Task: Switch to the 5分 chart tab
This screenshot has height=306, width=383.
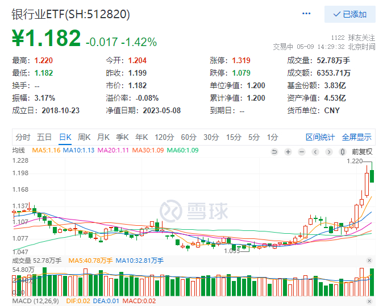Action: 254,137
